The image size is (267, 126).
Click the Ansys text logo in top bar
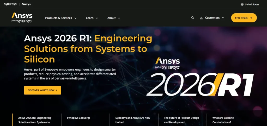26,4
